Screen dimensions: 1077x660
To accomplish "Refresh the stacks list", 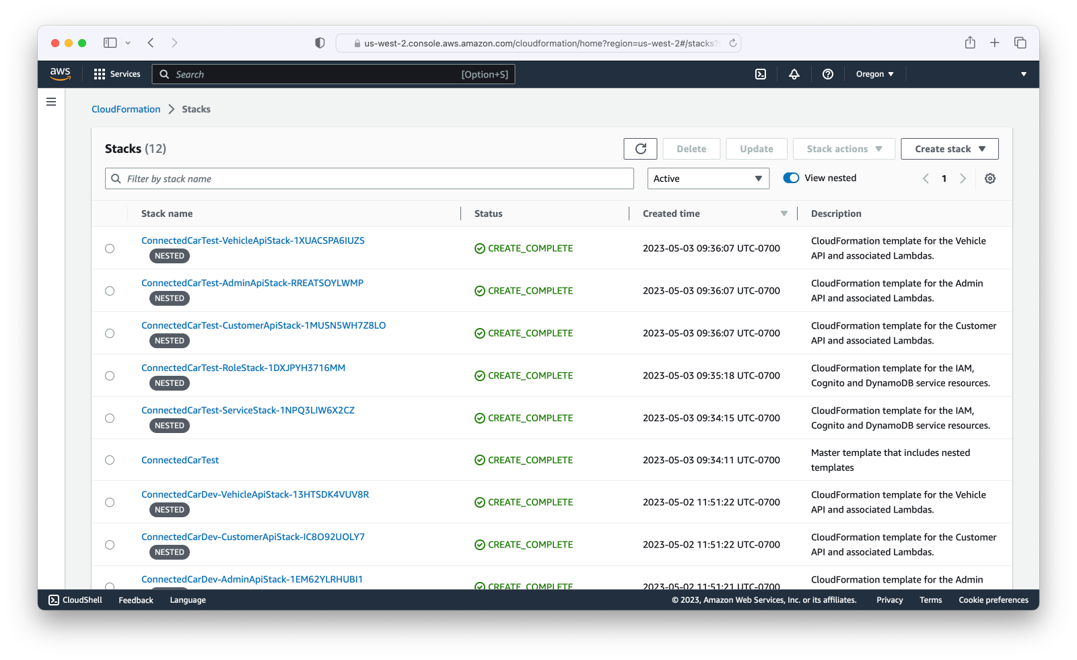I will [640, 149].
